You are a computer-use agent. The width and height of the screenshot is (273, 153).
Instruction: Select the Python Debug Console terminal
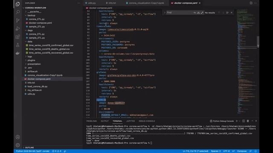pyautogui.click(x=222, y=121)
